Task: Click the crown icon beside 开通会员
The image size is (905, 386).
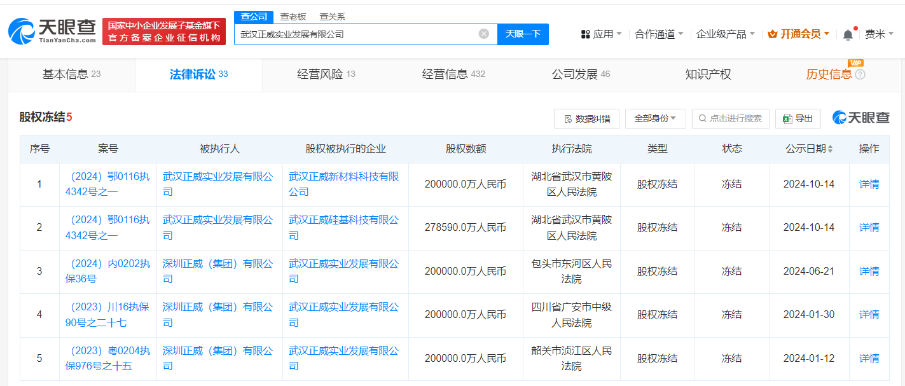Action: tap(773, 34)
